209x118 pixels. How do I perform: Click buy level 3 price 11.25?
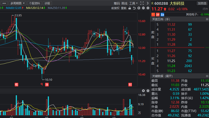coord(171,61)
